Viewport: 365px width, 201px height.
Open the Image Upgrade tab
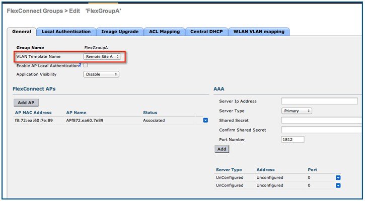coord(120,32)
